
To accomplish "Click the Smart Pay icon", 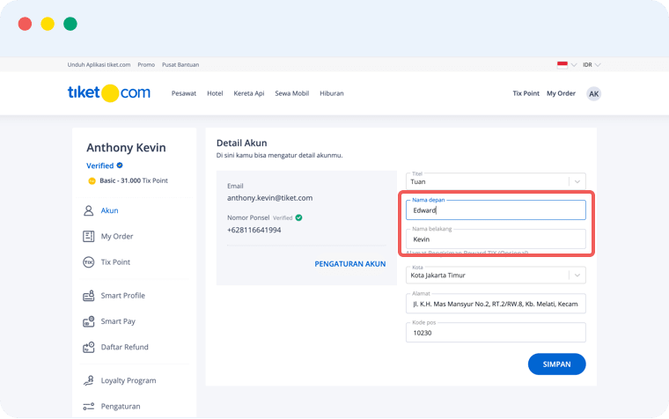I will tap(88, 321).
